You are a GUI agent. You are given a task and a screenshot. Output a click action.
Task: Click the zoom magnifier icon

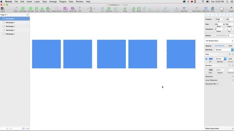tap(91, 8)
